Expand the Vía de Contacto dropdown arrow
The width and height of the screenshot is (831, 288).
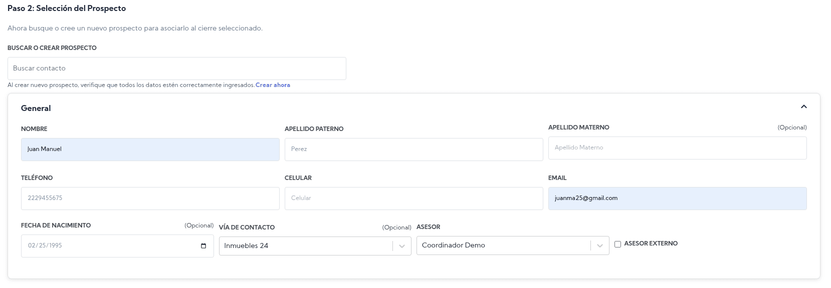(x=401, y=246)
